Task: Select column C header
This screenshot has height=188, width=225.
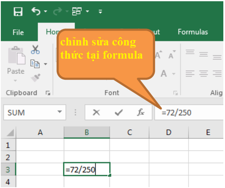Action: coord(129,133)
